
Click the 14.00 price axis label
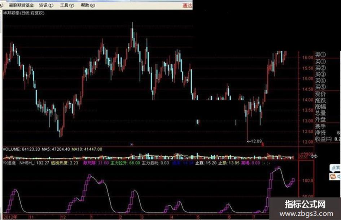pos(307,100)
